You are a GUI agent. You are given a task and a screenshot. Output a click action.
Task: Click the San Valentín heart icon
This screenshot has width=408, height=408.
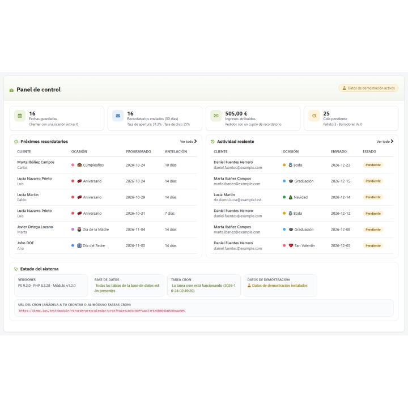coord(291,245)
